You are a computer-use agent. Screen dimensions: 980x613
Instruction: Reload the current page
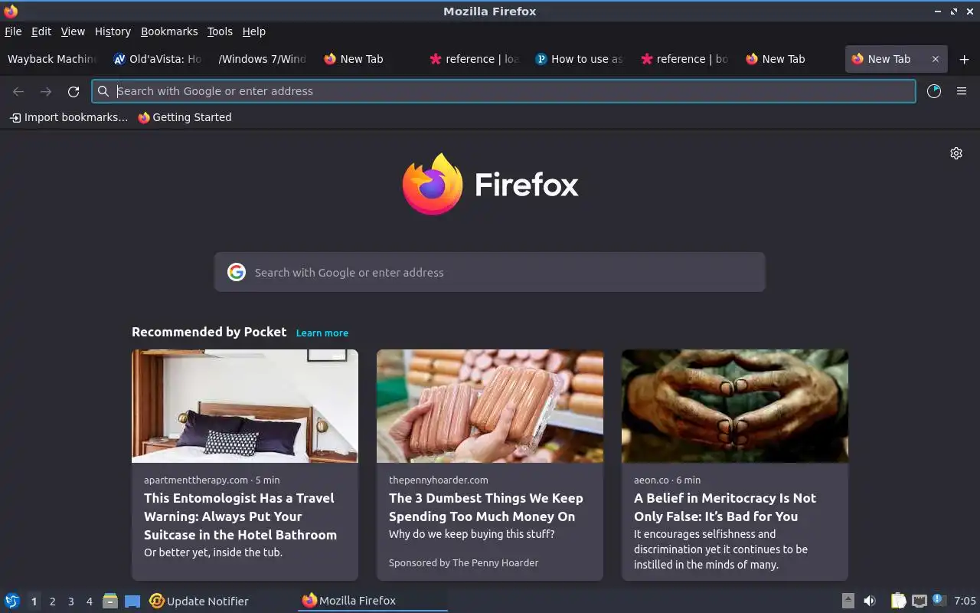point(73,91)
